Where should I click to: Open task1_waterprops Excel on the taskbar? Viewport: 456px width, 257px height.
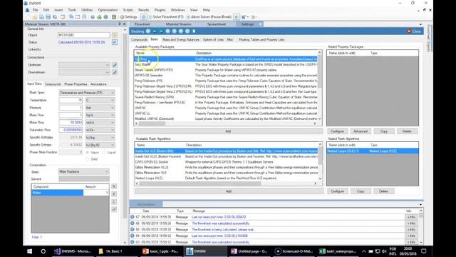(338, 251)
